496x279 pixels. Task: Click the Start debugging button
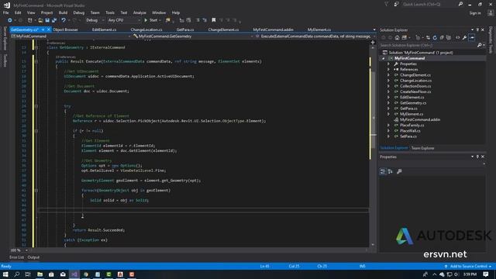point(151,20)
